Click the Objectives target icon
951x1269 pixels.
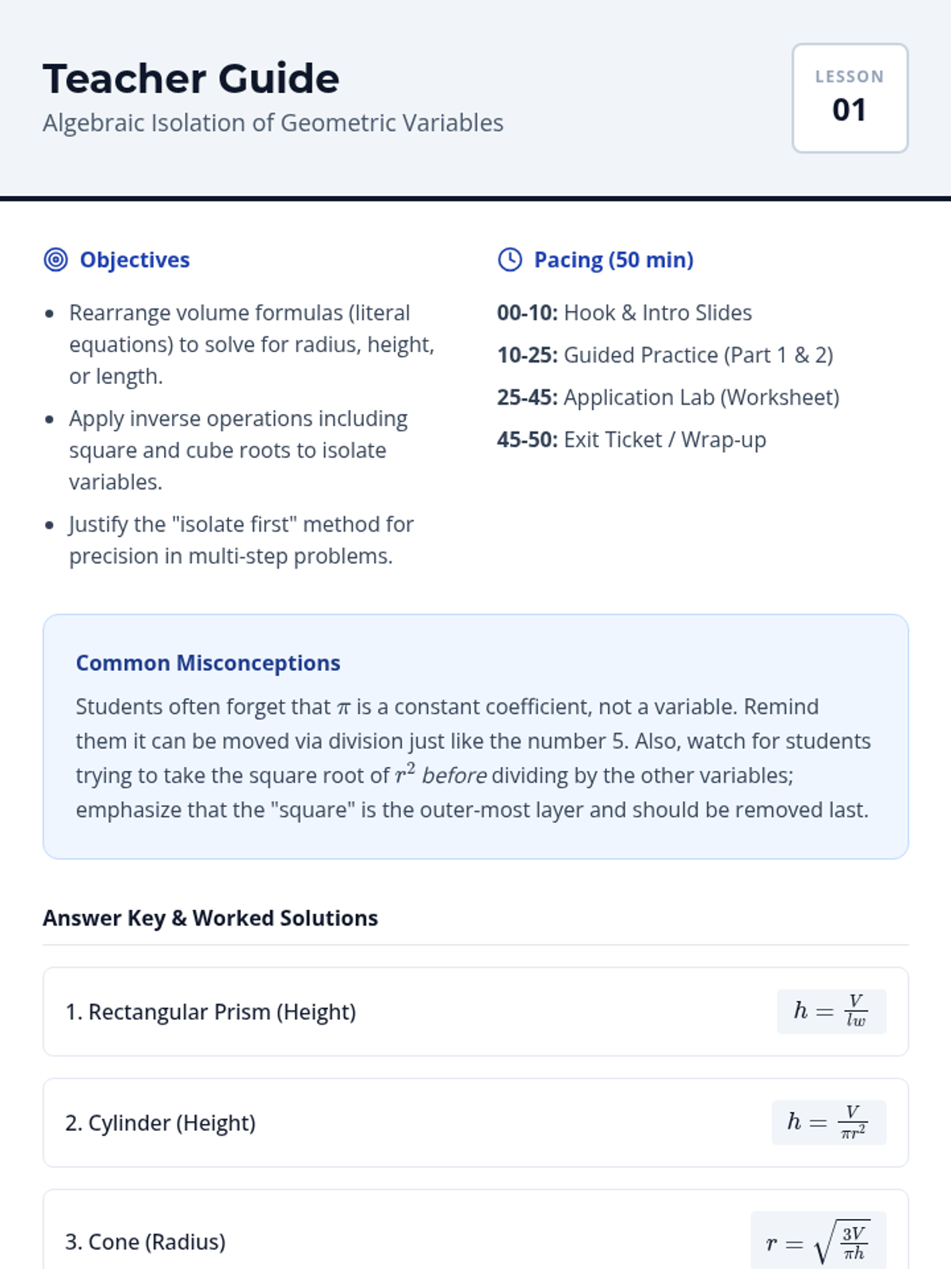[x=55, y=259]
